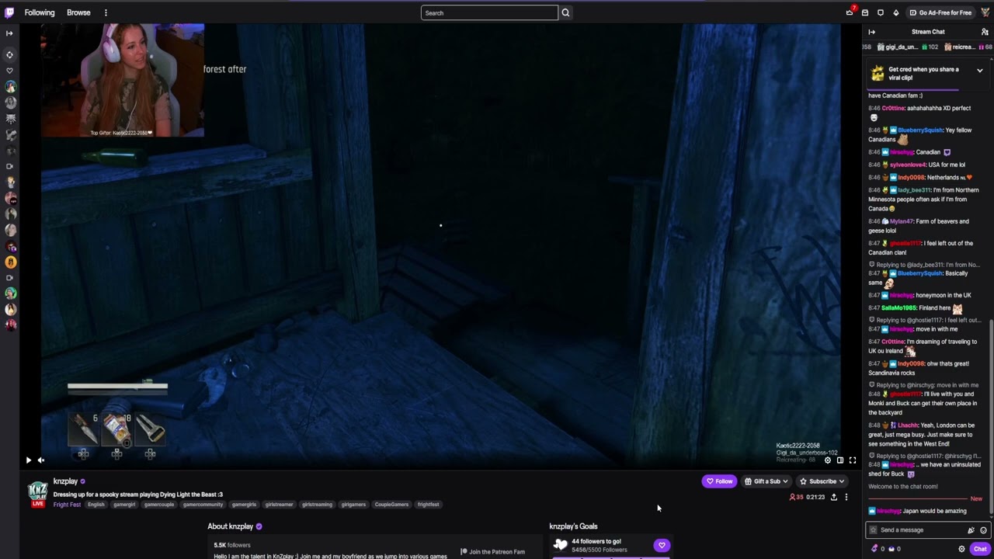Follow the knzplay channel
This screenshot has width=994, height=559.
tap(719, 481)
